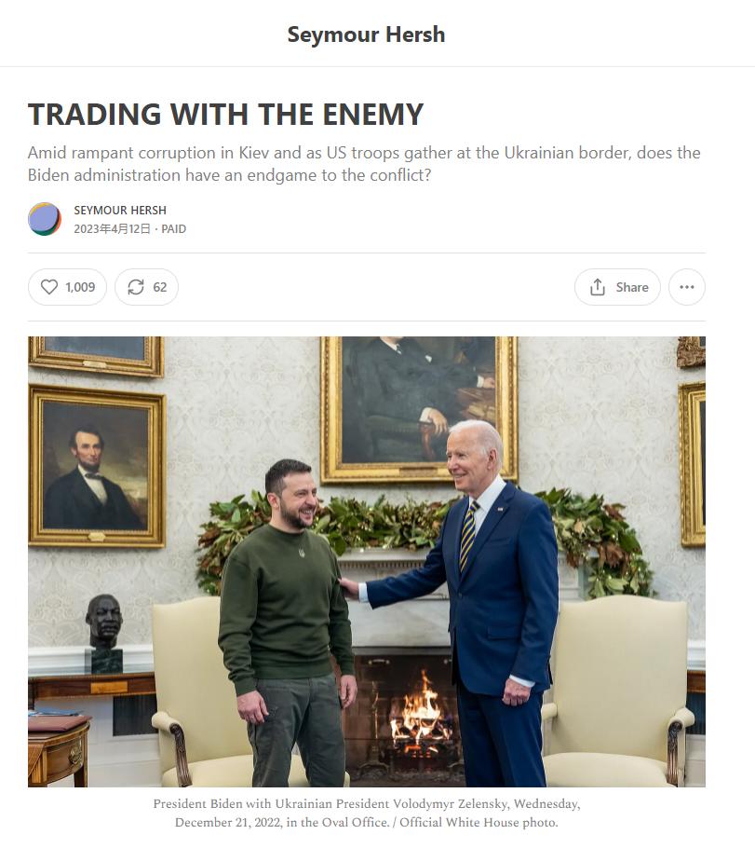This screenshot has width=755, height=848.
Task: Click the post date April 12, 2023
Action: (112, 228)
